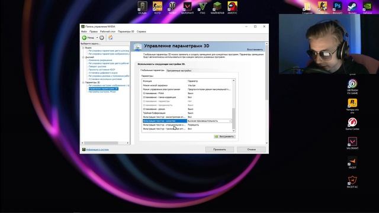This screenshot has height=213, width=379.
Task: Select the Сглаживание - гамма-коррекция row
Action: pyautogui.click(x=187, y=97)
